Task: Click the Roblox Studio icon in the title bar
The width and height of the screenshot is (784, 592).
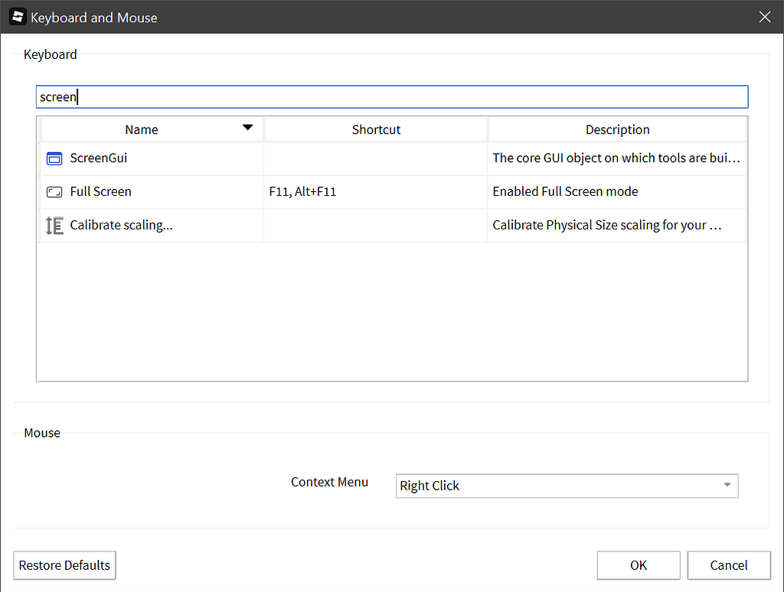Action: tap(17, 16)
